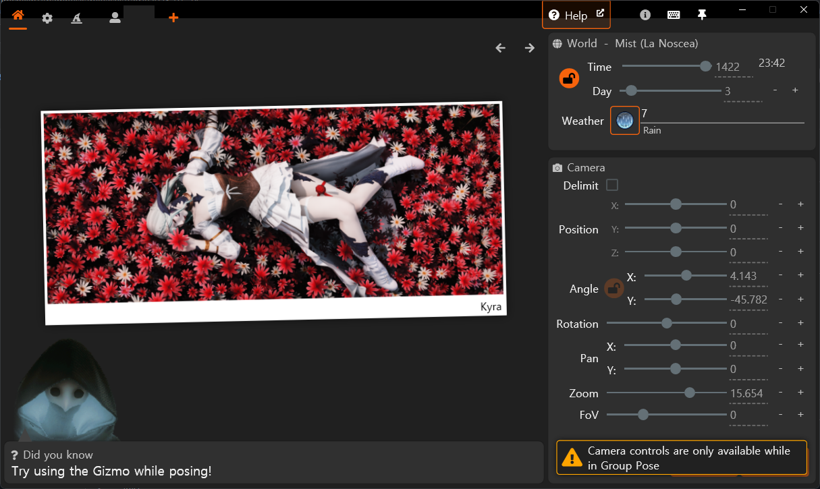
Task: Enable the Delimit checkbox
Action: click(612, 185)
